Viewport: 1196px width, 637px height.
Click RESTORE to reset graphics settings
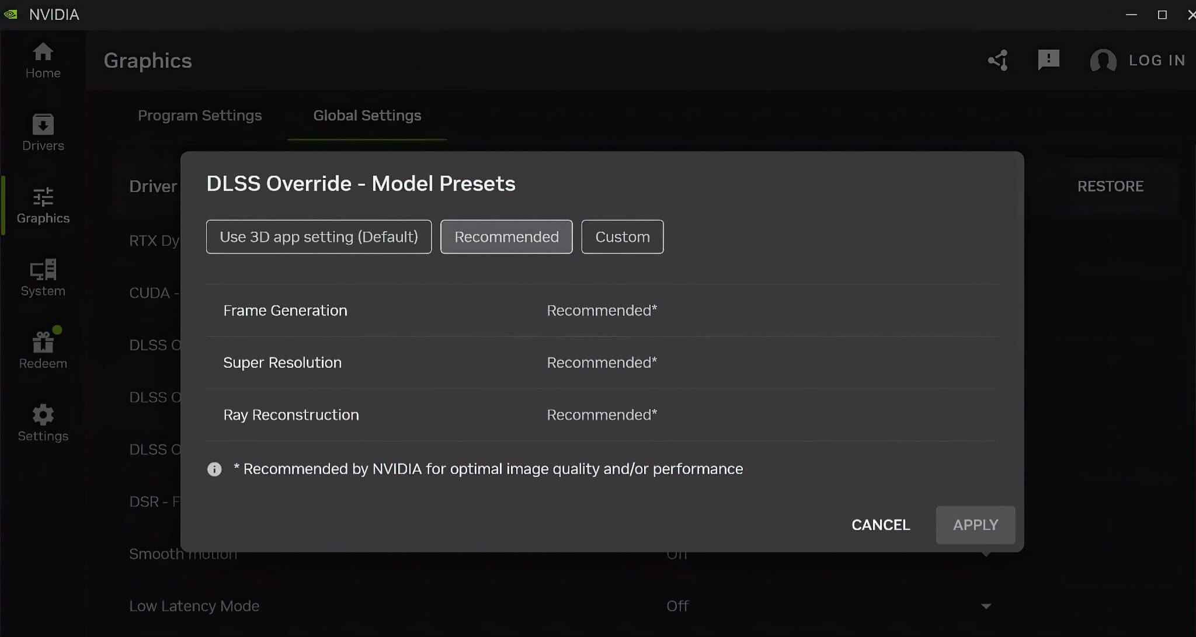coord(1110,186)
